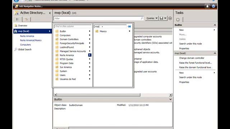Click Search under this node under Builtin
230x129 pixels.
pyautogui.click(x=190, y=44)
